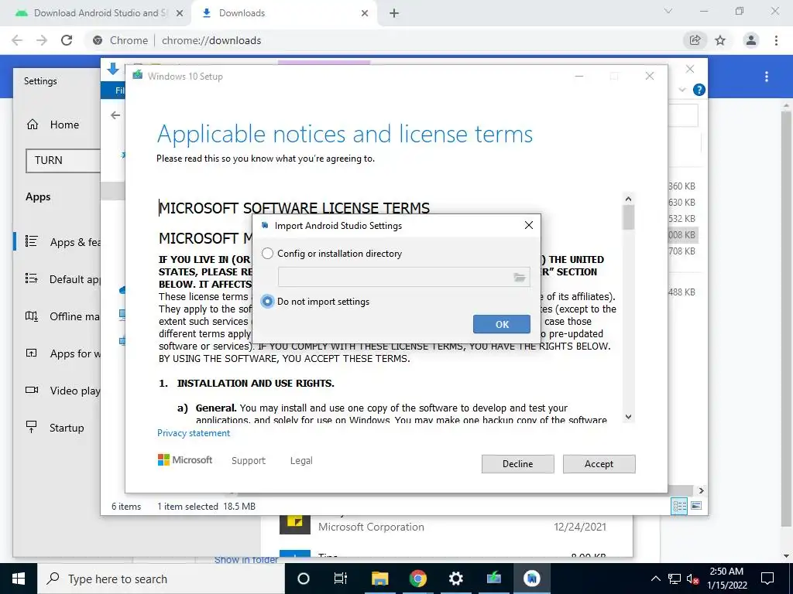Screen dimensions: 793x594
Task: Open Offline maps in Settings
Action: point(63,316)
